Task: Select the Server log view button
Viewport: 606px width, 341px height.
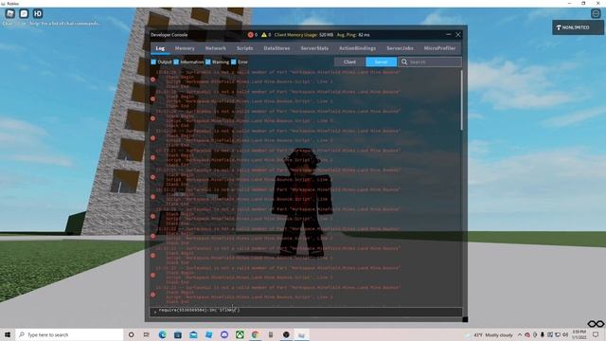Action: [381, 62]
